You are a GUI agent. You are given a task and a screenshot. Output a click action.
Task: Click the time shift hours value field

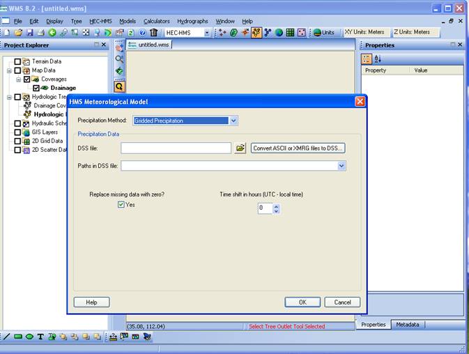(265, 208)
